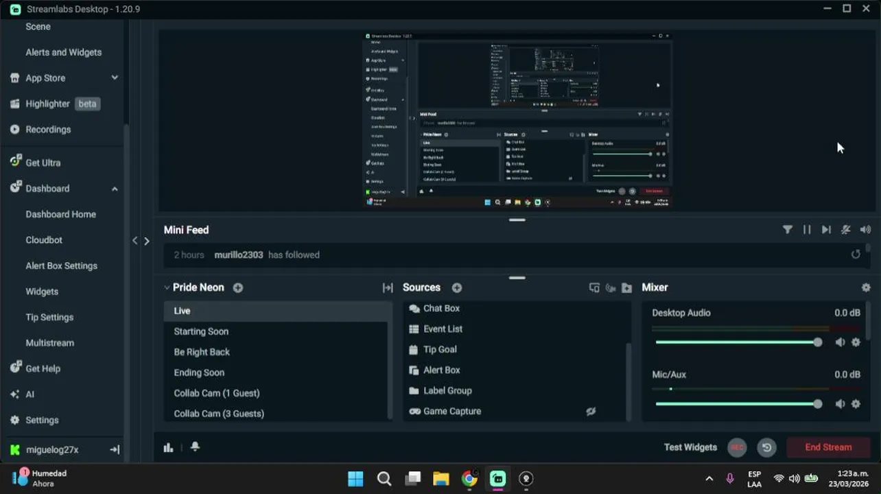Click the Get Ultra icon
This screenshot has height=494, width=881.
(x=15, y=162)
